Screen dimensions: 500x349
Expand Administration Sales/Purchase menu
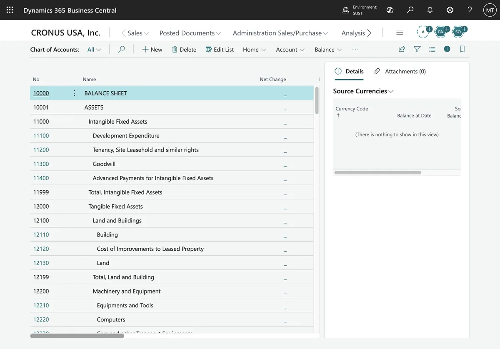click(x=280, y=33)
